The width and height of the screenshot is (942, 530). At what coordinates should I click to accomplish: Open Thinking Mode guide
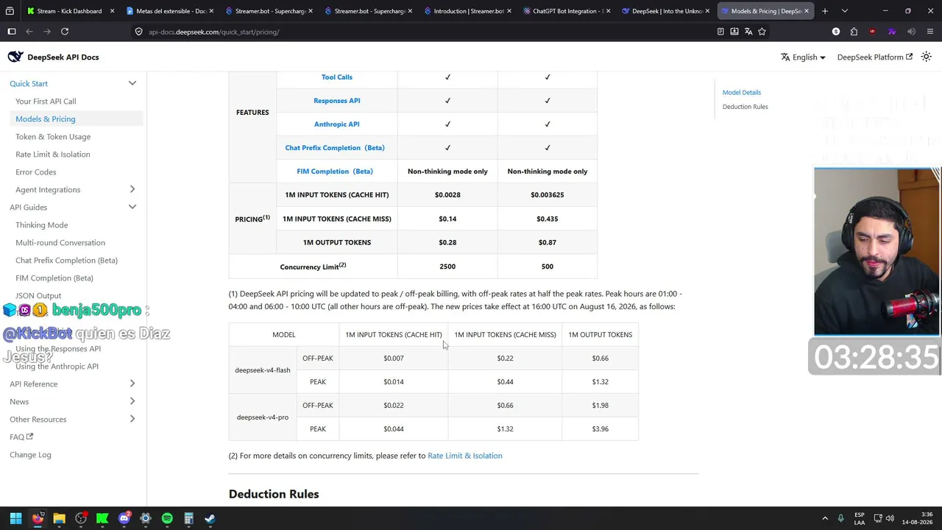pyautogui.click(x=41, y=225)
